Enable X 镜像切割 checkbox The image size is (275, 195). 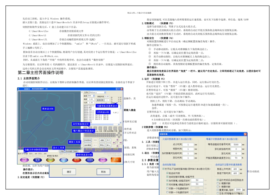click(x=218, y=183)
